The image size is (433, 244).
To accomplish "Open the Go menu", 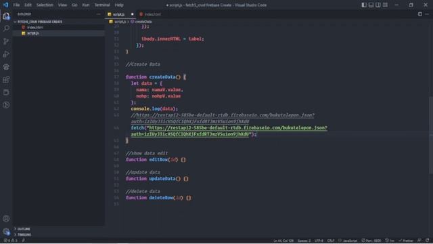I will click(x=74, y=5).
